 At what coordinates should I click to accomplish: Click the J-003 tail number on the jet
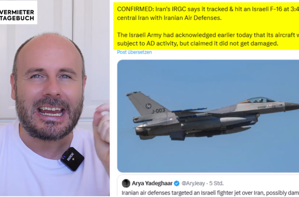click(158, 111)
